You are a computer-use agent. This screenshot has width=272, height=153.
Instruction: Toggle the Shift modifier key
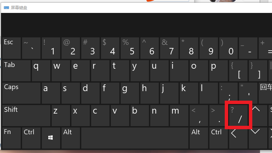click(x=27, y=116)
